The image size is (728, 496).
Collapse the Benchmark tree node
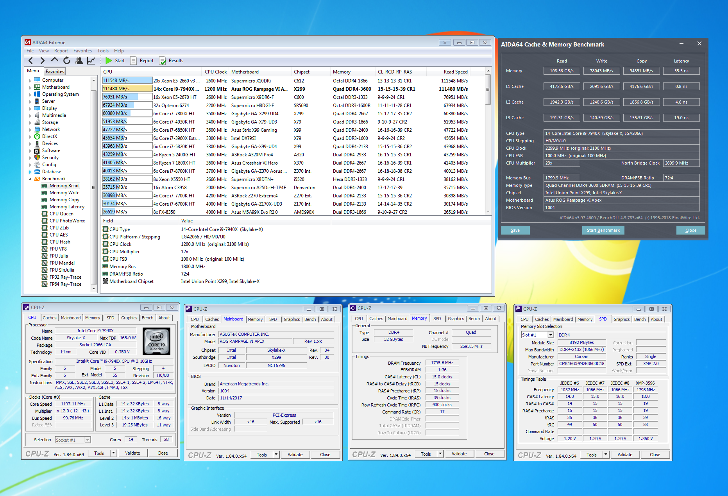30,179
